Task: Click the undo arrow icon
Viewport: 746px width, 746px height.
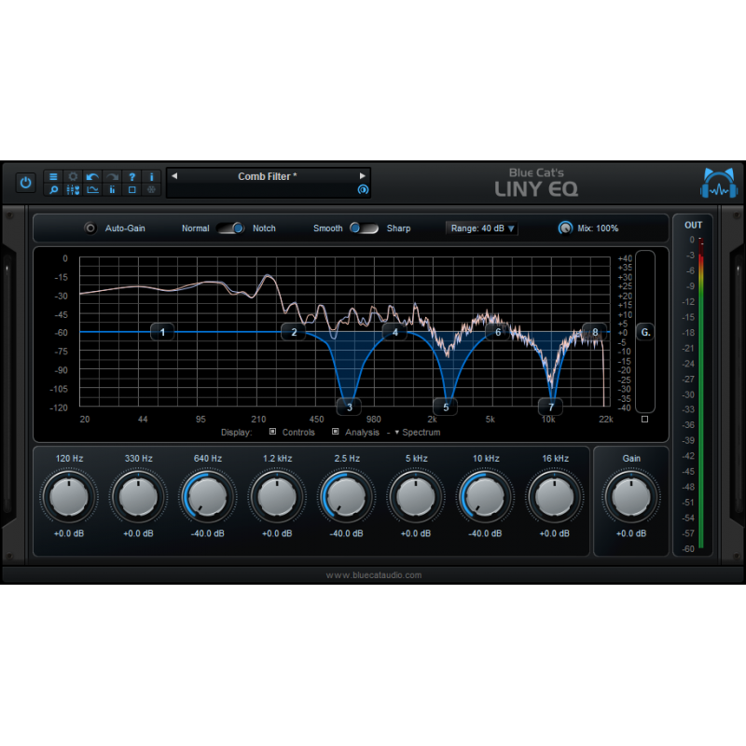Action: 90,176
